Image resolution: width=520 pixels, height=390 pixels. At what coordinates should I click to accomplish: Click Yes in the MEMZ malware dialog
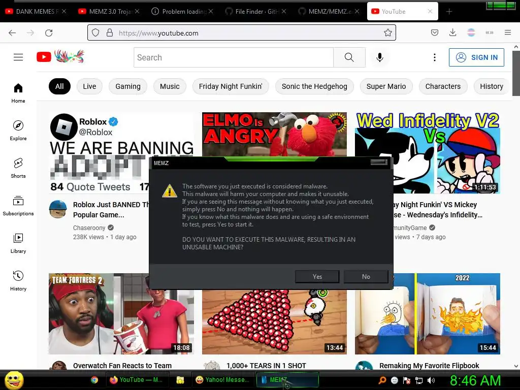[x=317, y=277]
